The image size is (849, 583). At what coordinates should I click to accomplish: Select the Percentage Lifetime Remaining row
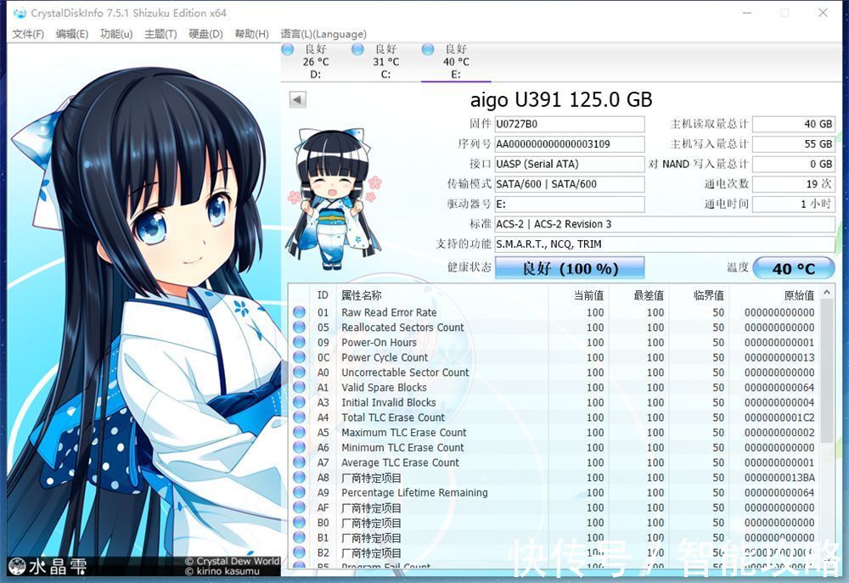click(x=414, y=493)
